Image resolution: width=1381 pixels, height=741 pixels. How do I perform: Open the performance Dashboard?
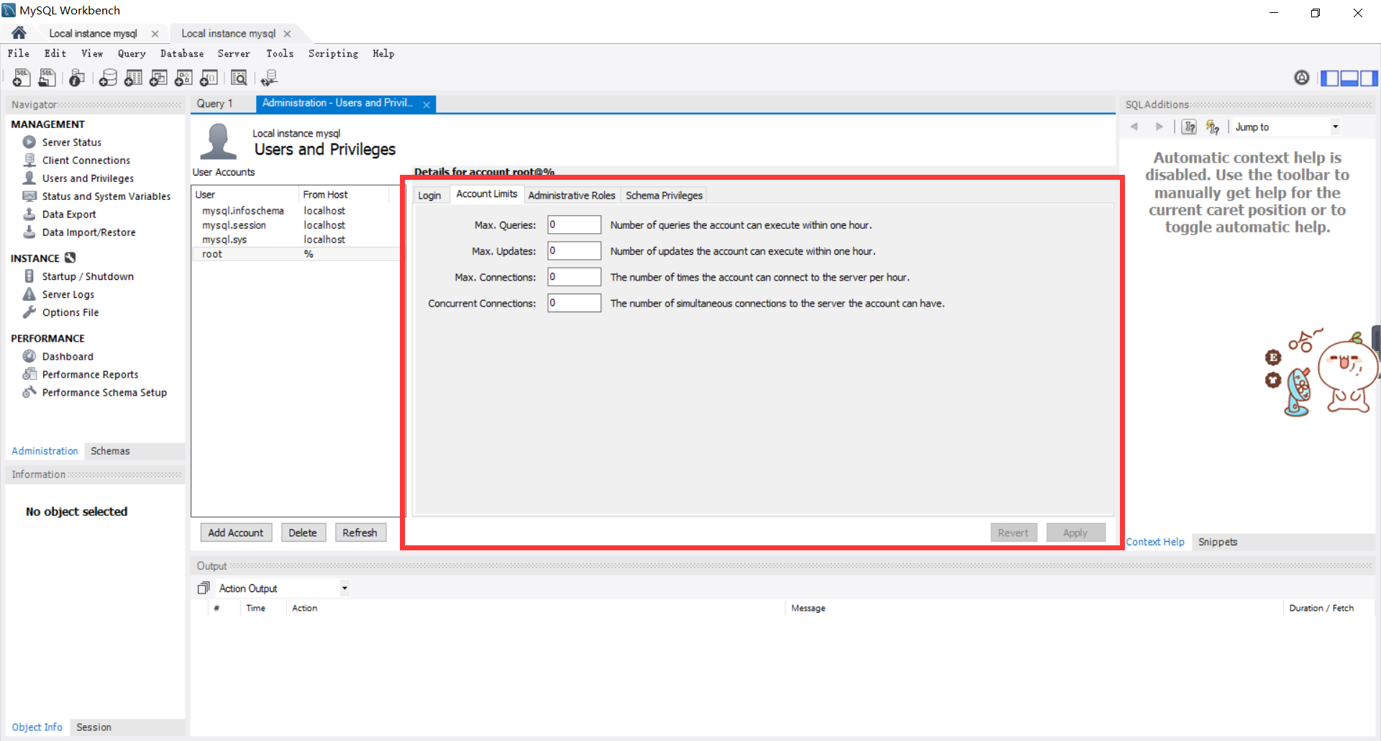coord(68,356)
